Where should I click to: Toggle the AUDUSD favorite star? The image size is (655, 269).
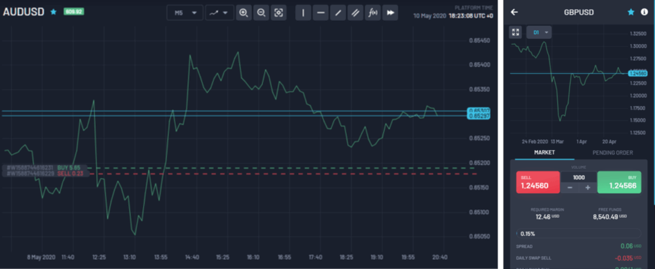(53, 12)
